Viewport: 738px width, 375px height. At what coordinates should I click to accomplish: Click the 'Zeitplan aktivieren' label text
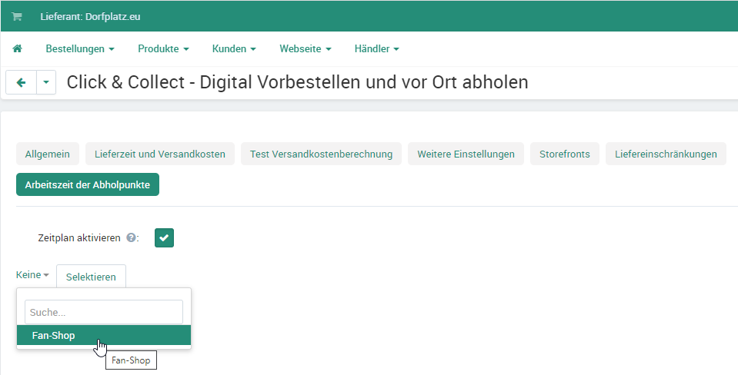pos(79,237)
